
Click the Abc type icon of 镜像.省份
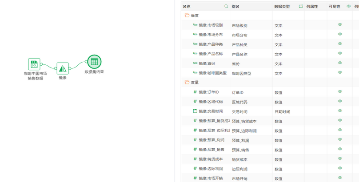click(195, 63)
